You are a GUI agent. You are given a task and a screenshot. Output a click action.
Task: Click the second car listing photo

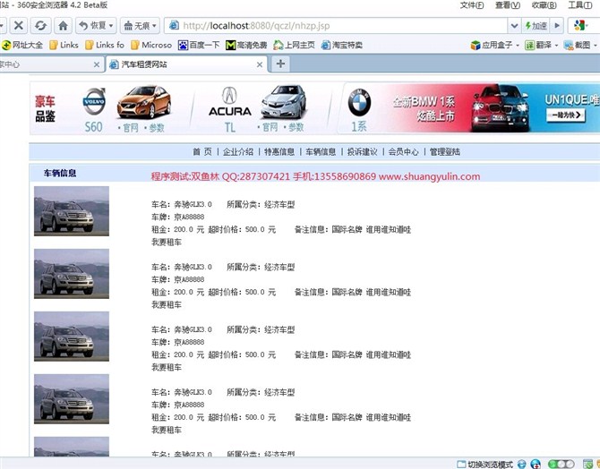click(72, 274)
